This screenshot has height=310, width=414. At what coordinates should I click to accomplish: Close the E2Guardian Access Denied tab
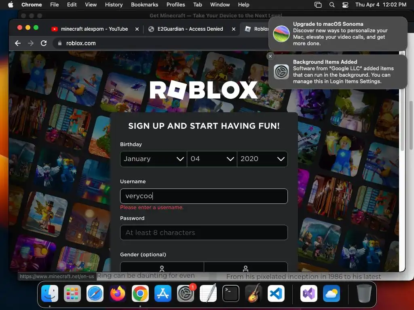pyautogui.click(x=234, y=29)
